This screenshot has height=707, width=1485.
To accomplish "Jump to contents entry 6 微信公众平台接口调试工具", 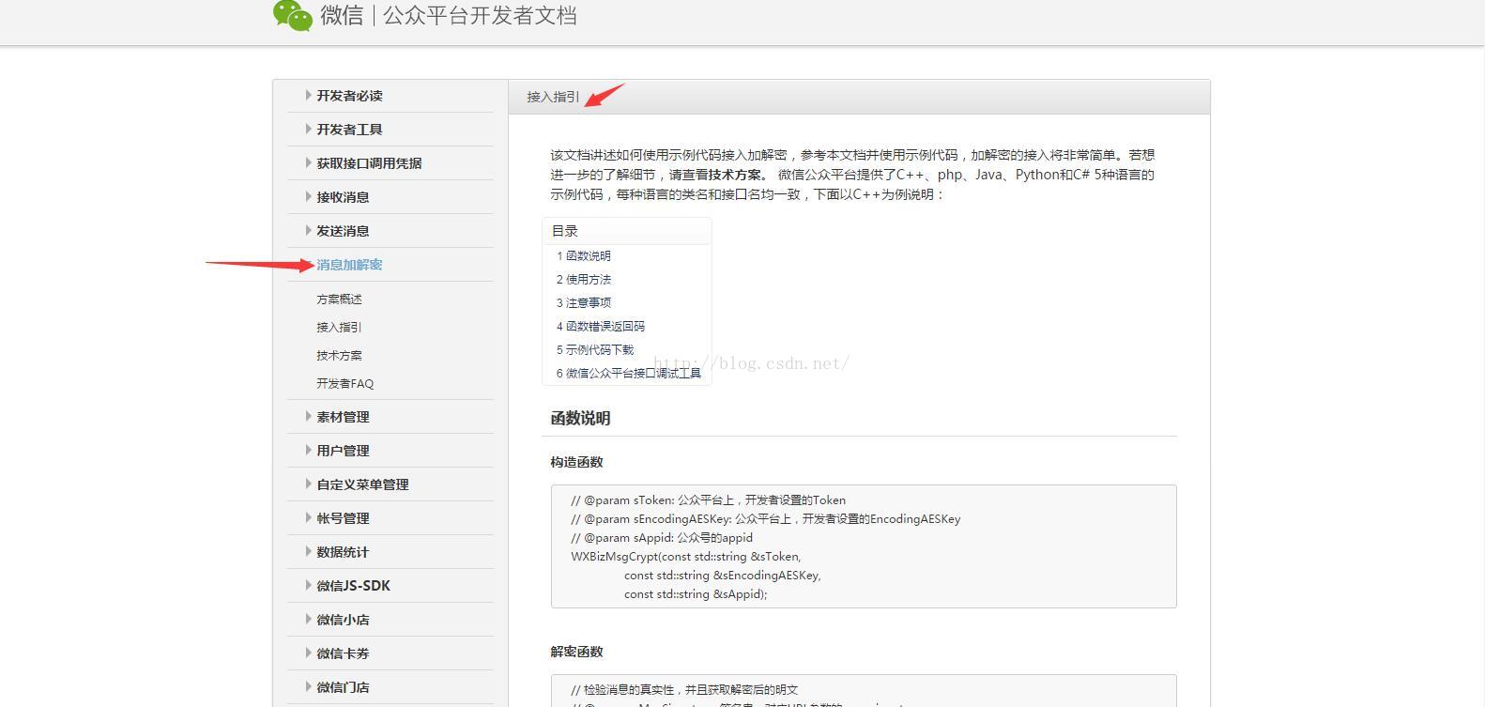I will [628, 374].
